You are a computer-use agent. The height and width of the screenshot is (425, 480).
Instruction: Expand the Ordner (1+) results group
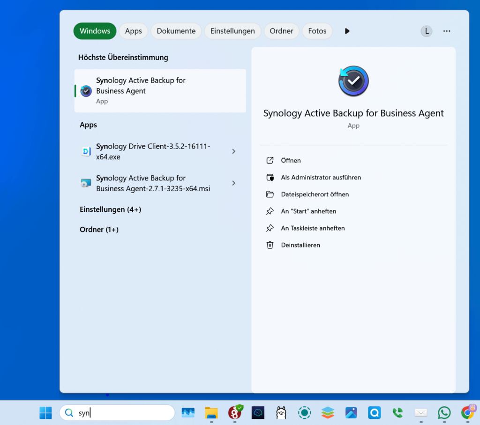(99, 230)
